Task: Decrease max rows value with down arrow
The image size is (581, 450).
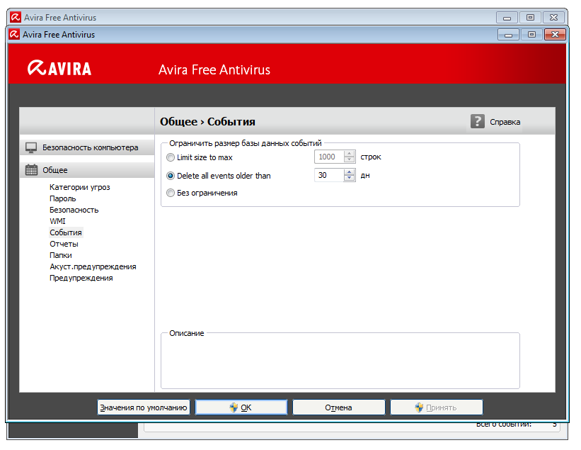Action: click(349, 160)
